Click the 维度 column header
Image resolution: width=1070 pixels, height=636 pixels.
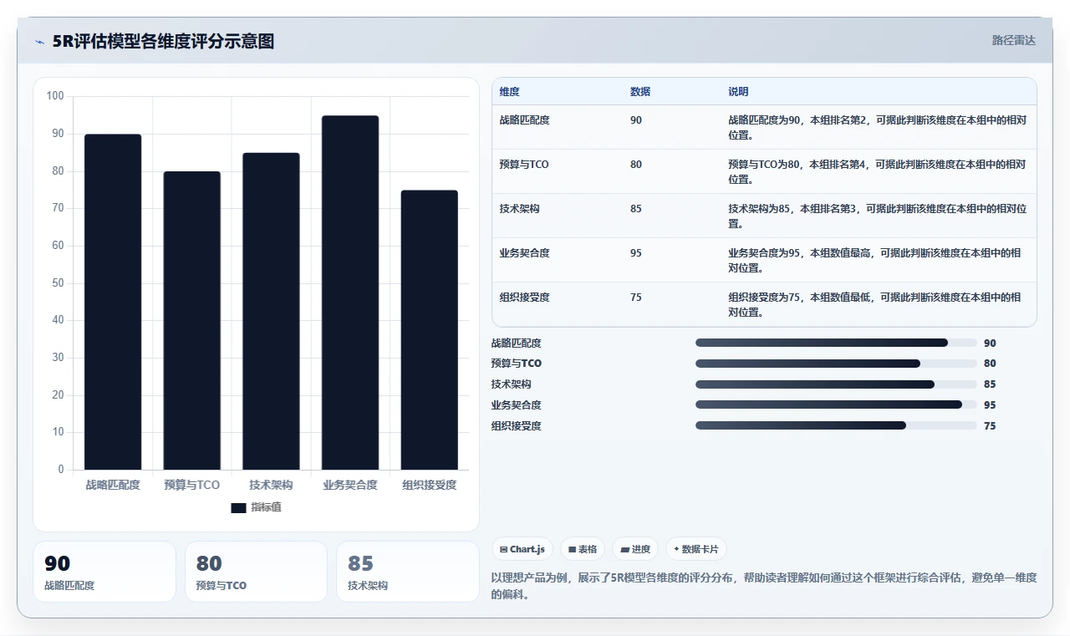pyautogui.click(x=509, y=92)
